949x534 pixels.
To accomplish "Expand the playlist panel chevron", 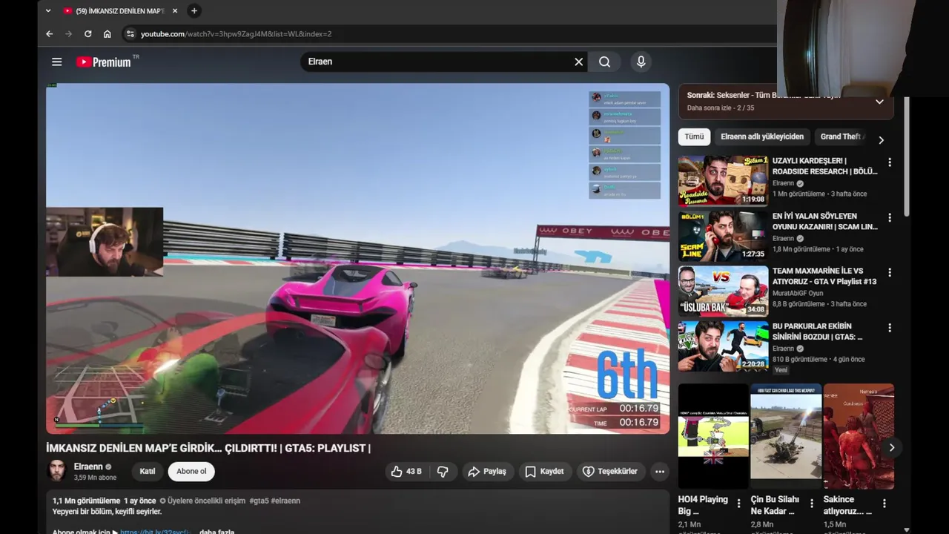I will 879,102.
